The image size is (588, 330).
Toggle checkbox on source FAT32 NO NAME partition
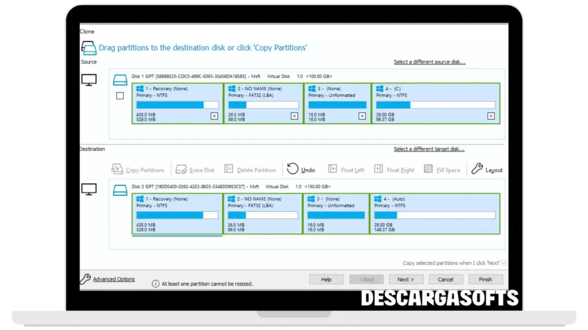point(294,116)
